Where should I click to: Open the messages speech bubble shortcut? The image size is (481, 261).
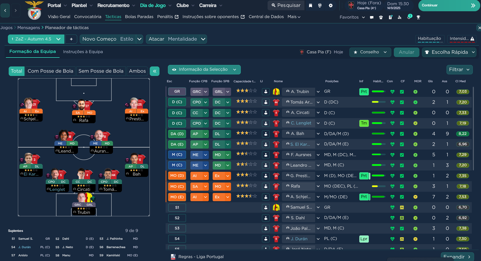pos(372,17)
